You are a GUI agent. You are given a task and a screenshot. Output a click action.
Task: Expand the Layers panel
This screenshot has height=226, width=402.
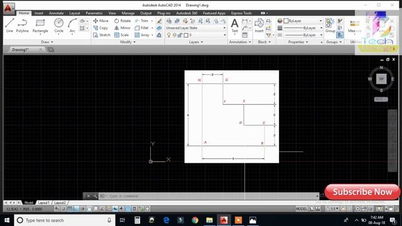click(x=195, y=42)
